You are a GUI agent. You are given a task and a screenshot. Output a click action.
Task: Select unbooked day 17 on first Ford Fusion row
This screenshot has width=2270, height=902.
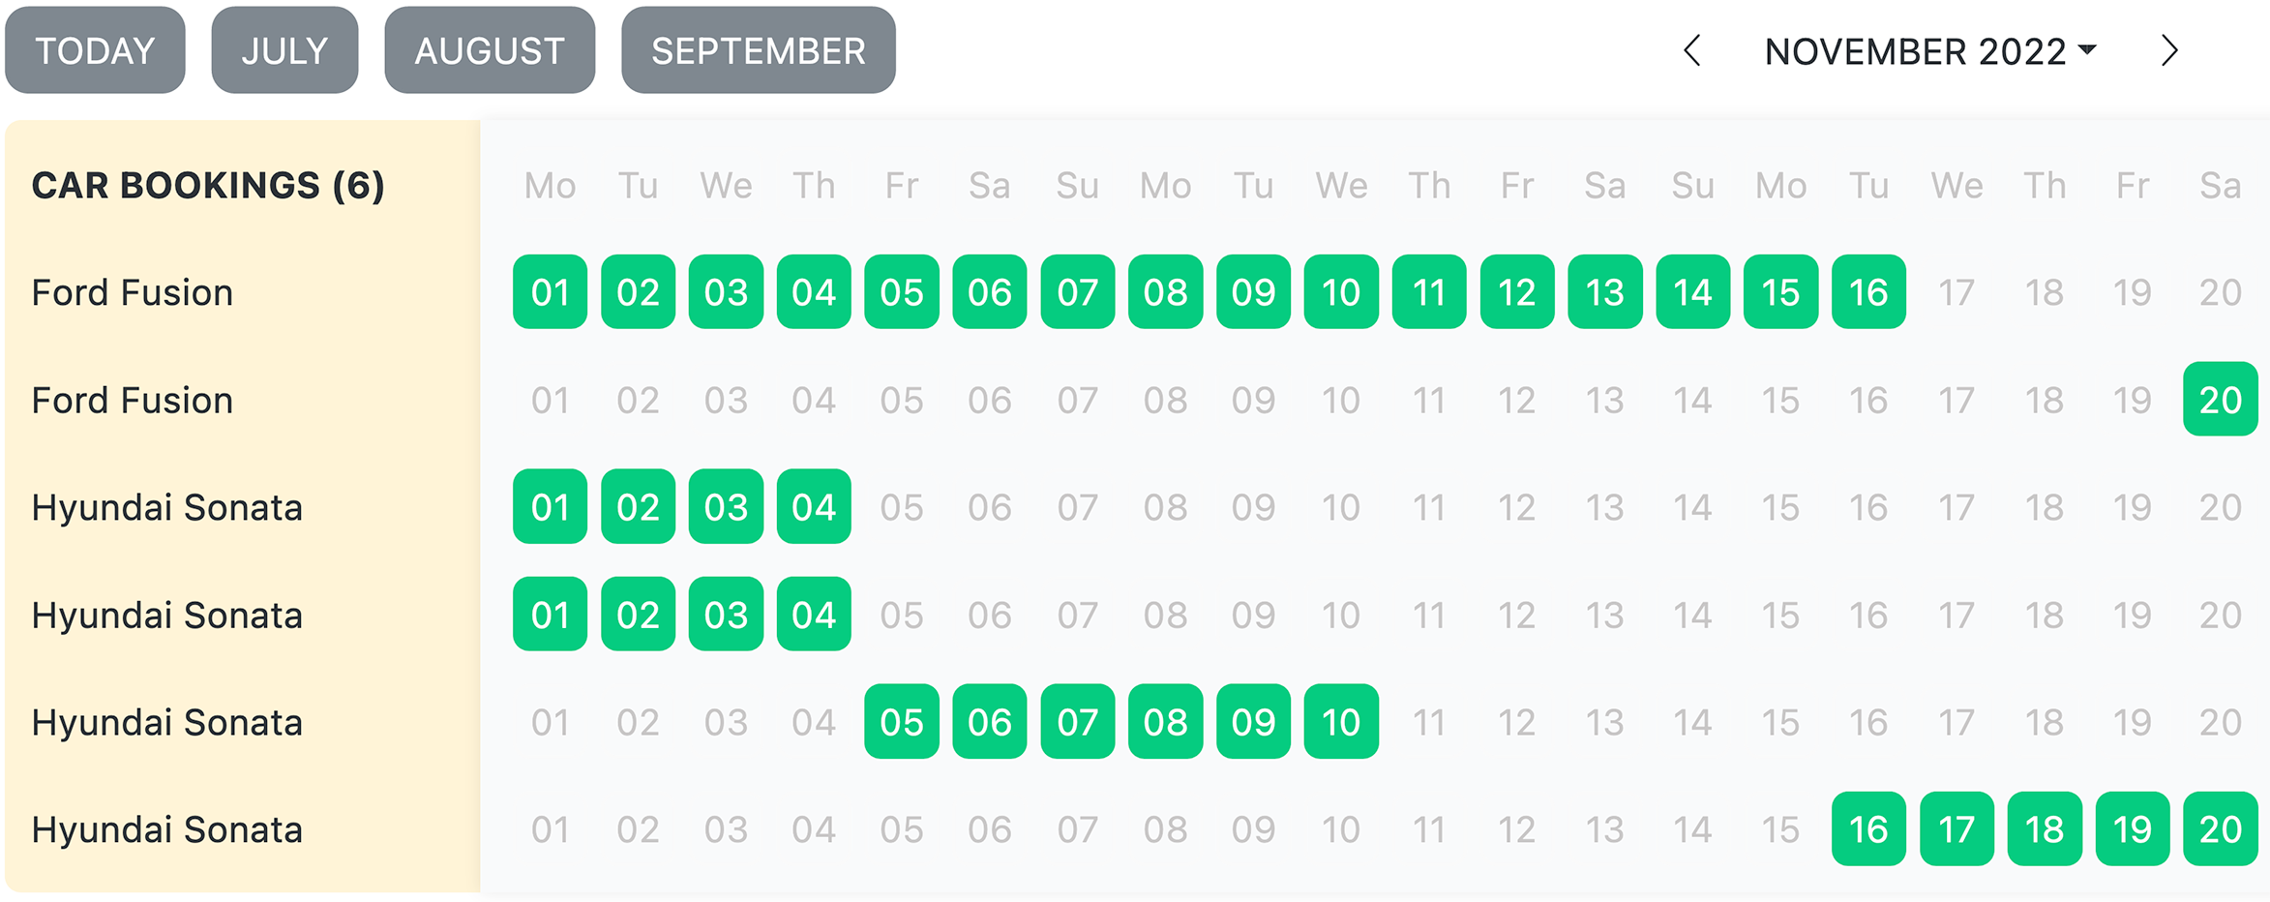click(1956, 292)
